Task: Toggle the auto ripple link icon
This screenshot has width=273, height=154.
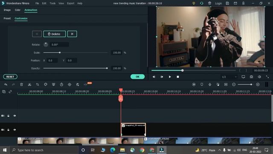Action: (10, 92)
